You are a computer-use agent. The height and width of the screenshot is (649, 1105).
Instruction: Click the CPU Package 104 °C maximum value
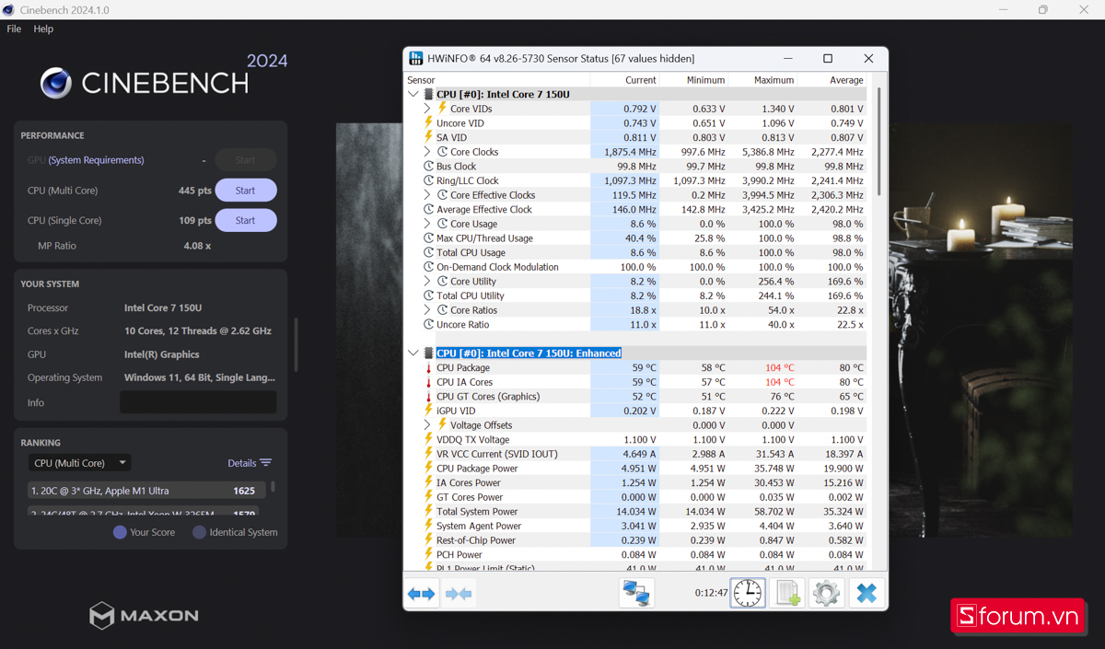[779, 367]
